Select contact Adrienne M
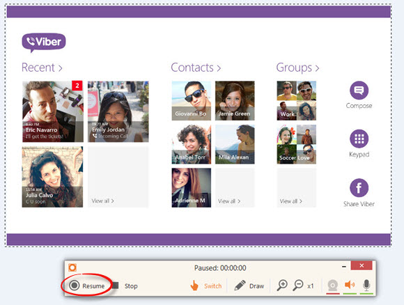404x305 pixels. pyautogui.click(x=192, y=188)
